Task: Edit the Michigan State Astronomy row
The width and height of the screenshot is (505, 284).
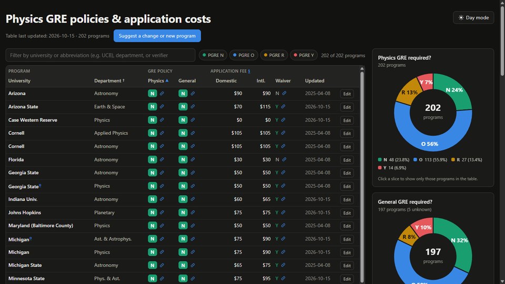Action: 347,266
